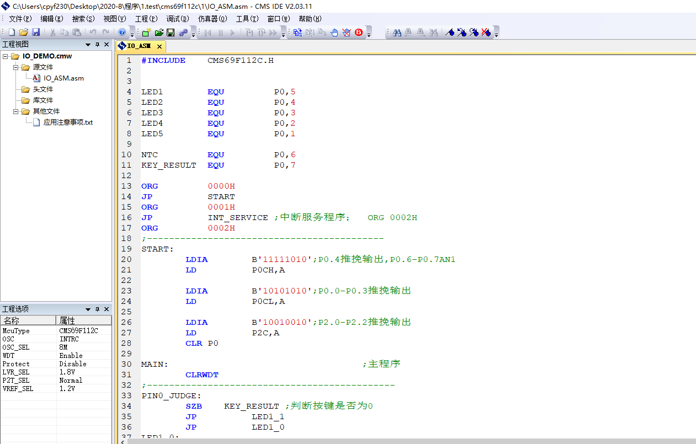This screenshot has width=696, height=444.
Task: Select 应用注意事项.txt in project tree
Action: (68, 122)
